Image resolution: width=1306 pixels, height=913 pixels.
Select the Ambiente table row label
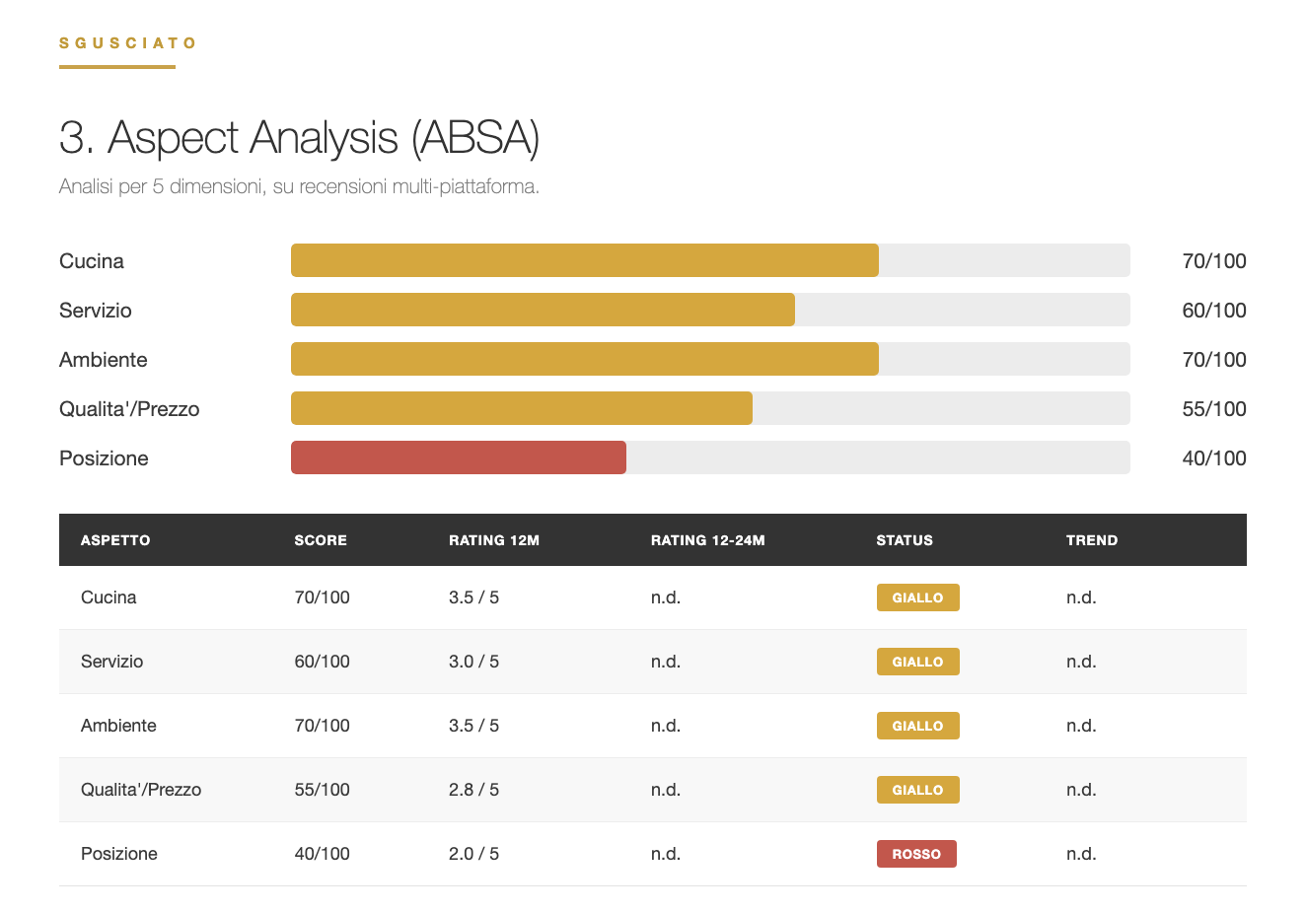point(118,726)
